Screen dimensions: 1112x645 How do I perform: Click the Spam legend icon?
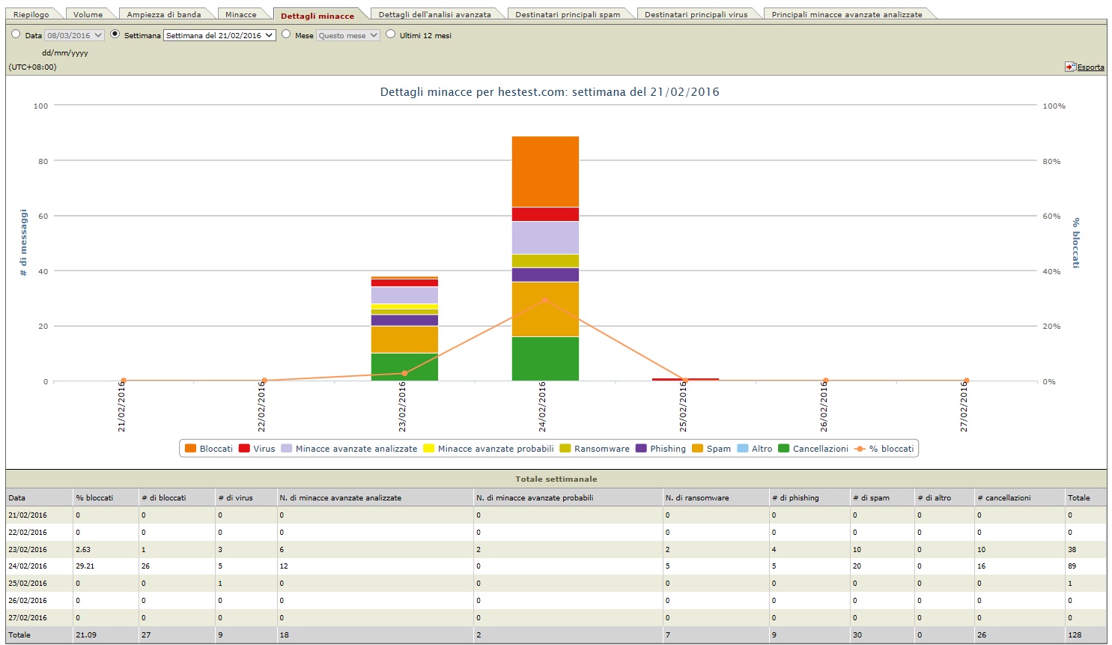(x=697, y=449)
